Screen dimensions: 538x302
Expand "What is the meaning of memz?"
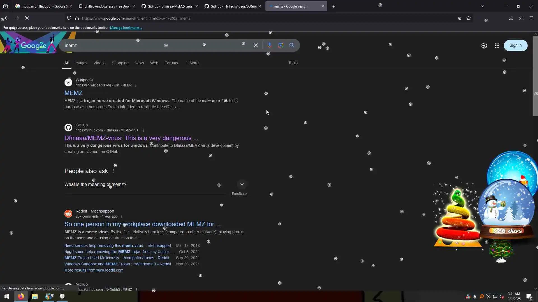pos(242,184)
